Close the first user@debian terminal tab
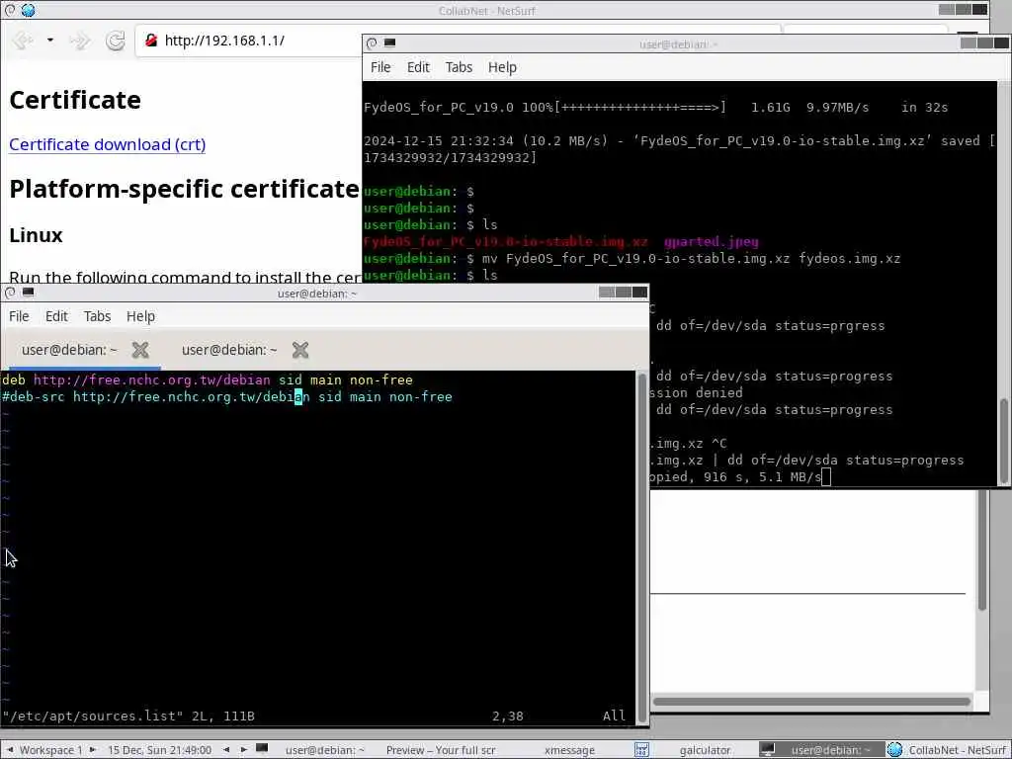 [140, 350]
